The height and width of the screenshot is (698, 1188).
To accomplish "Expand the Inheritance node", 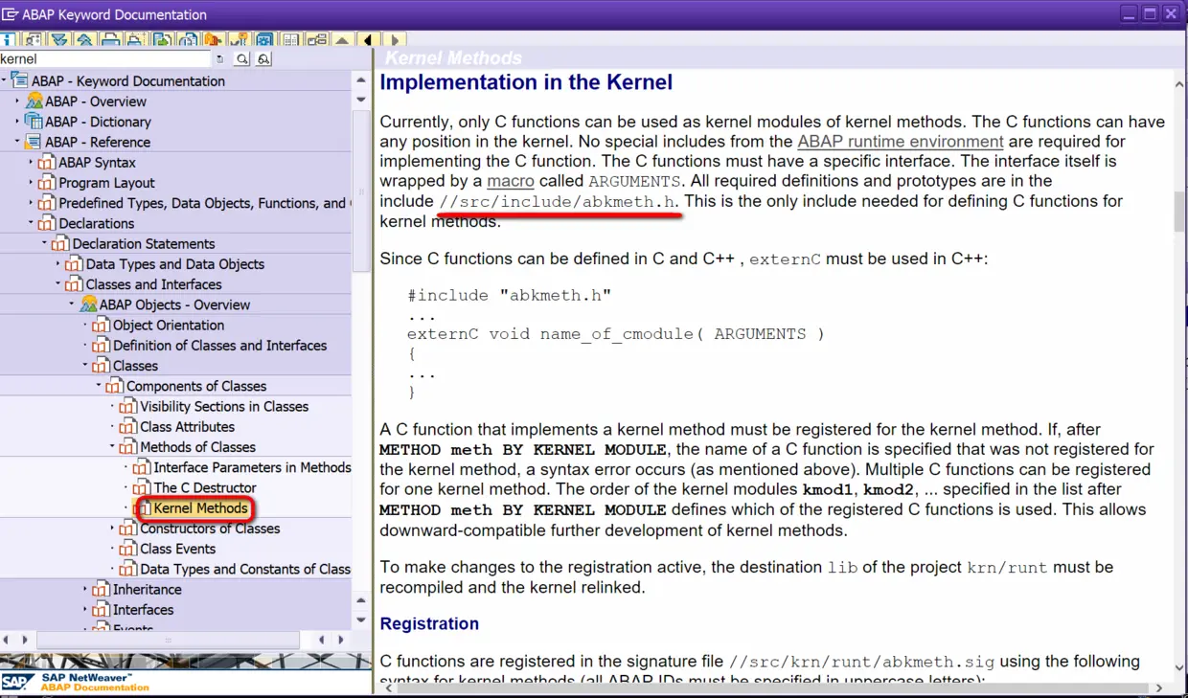I will (85, 589).
